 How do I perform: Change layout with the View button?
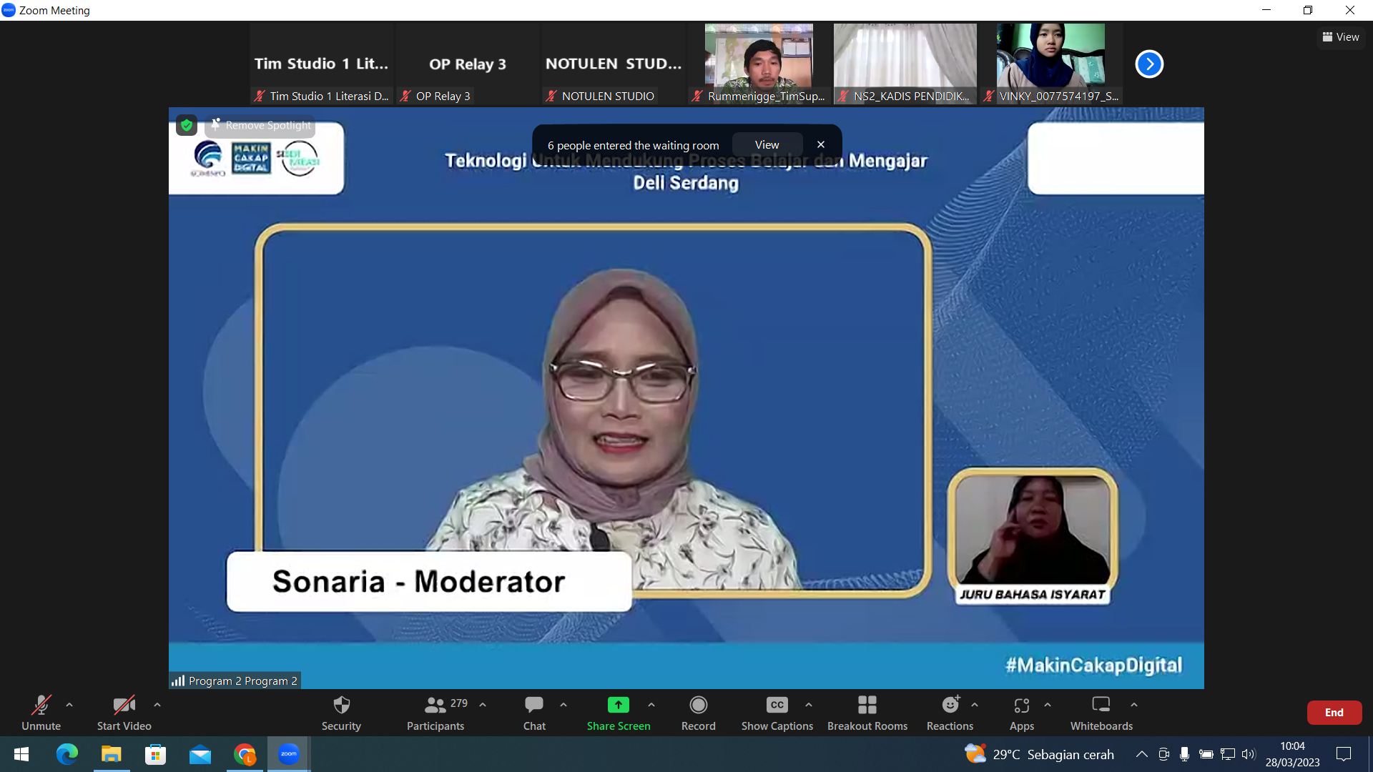click(x=1341, y=37)
